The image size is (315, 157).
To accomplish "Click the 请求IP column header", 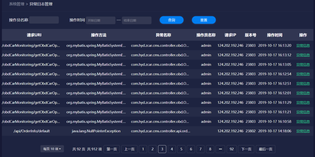I will coord(230,35).
